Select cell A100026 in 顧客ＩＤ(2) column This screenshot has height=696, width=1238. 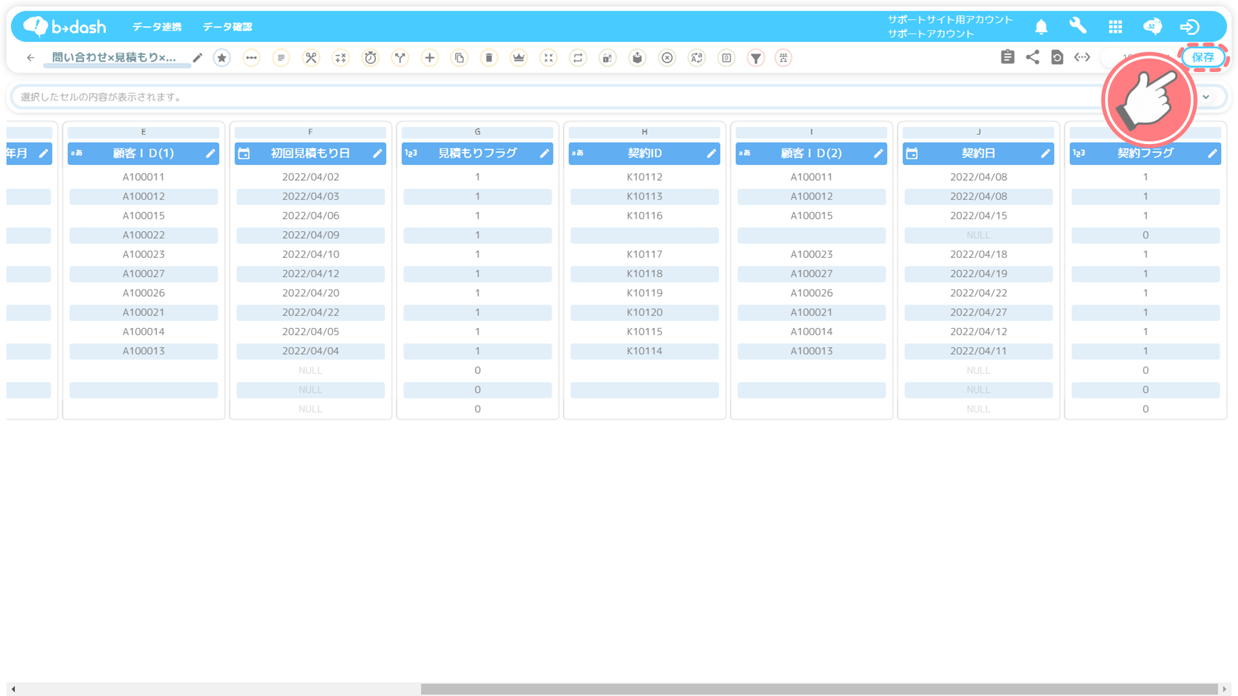pos(812,293)
